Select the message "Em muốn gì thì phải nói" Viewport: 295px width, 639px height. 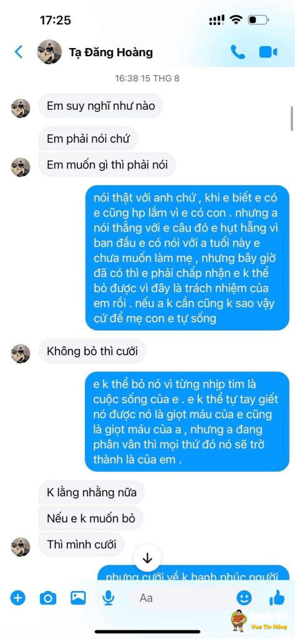107,165
